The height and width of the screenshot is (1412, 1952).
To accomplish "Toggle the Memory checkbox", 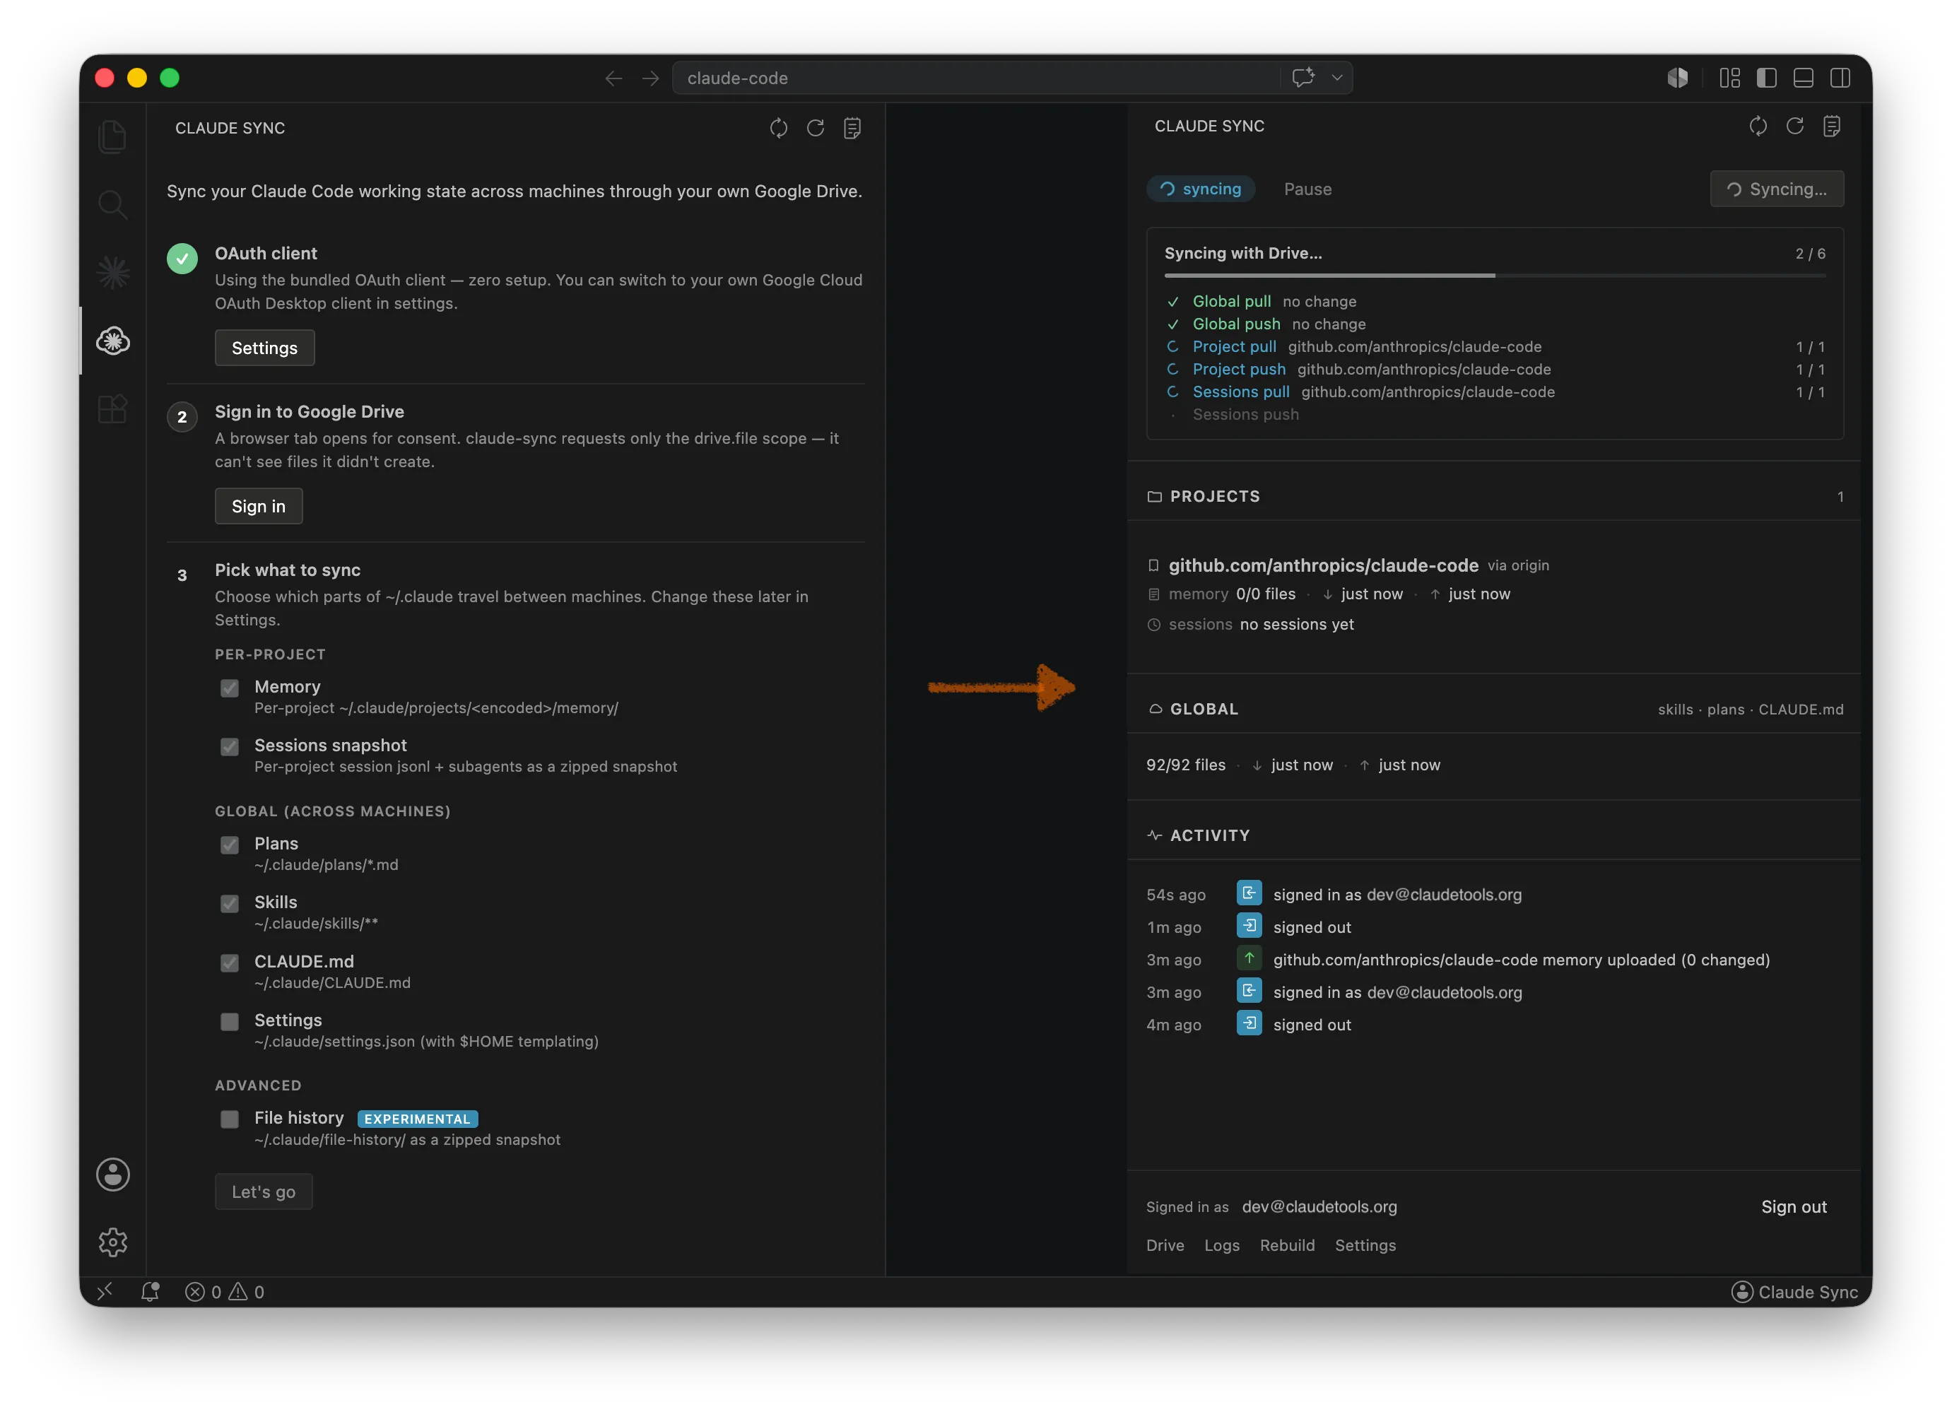I will click(229, 688).
